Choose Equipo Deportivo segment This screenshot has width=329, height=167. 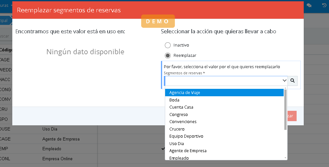[186, 136]
